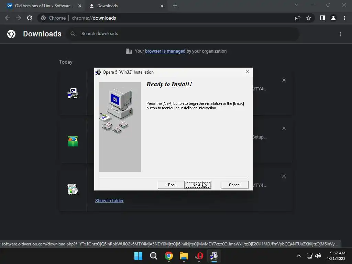The width and height of the screenshot is (352, 264).
Task: Click the first download's installer file icon
Action: 73,93
